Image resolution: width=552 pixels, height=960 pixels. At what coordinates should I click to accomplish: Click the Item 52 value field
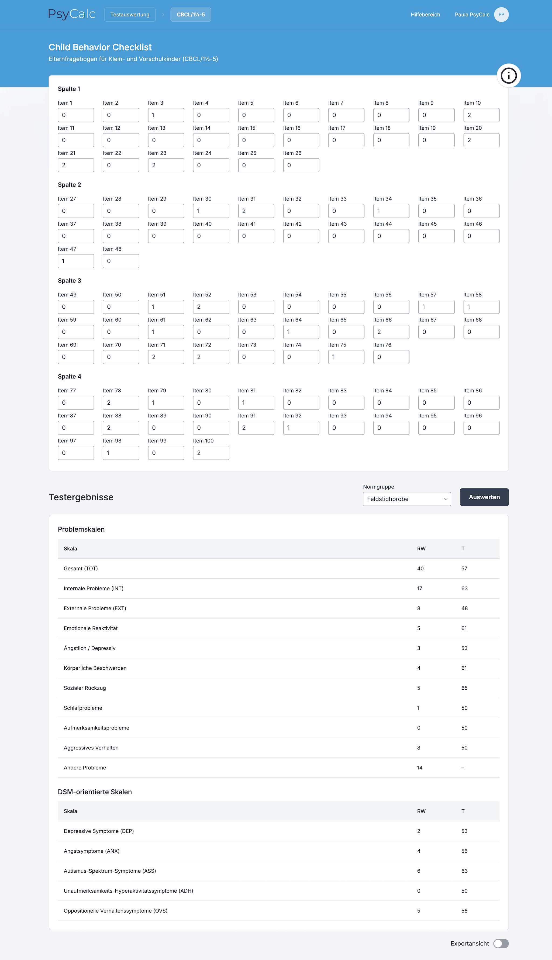(211, 307)
